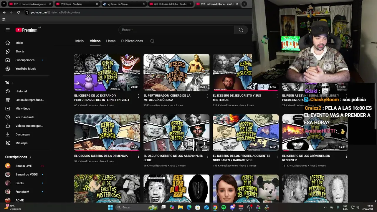Click the channel search magnifier icon
Screen dimensions: 377x212
coord(152,41)
